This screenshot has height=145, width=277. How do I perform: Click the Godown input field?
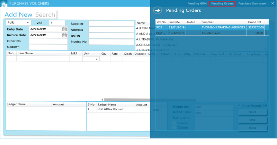coord(48,47)
